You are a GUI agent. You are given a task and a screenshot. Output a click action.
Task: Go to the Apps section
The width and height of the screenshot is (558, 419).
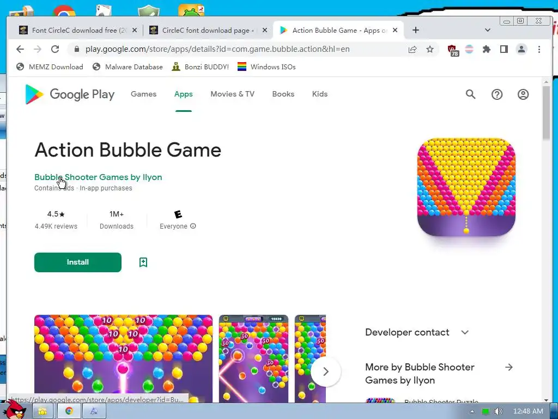pyautogui.click(x=183, y=94)
